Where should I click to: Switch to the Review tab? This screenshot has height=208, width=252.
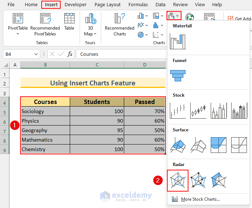click(180, 5)
